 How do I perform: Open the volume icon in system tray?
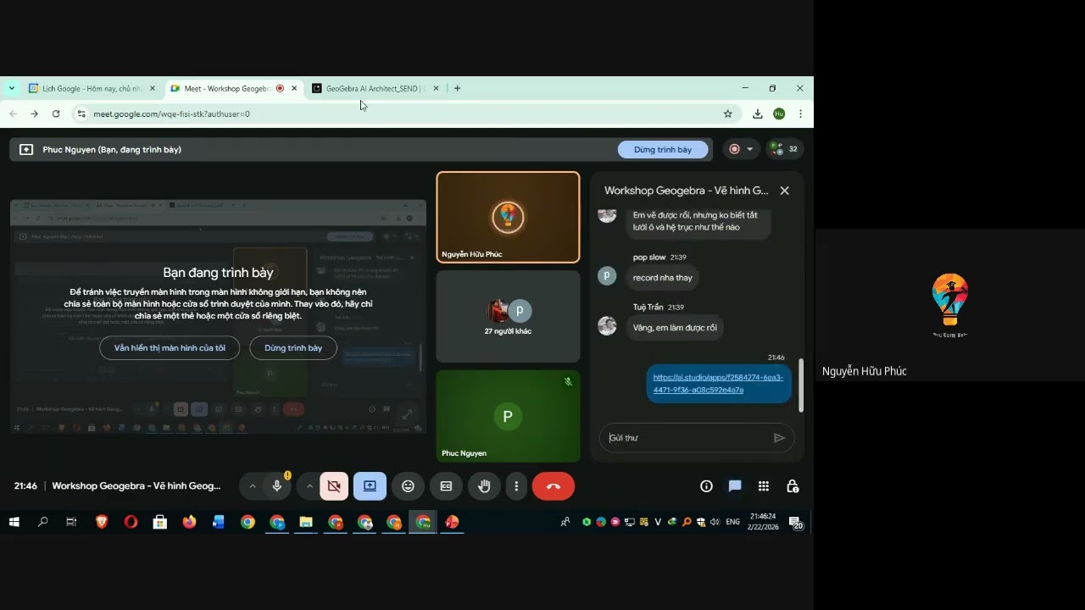click(715, 522)
